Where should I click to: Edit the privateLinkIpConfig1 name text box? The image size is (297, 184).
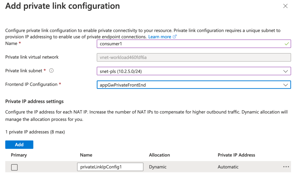point(110,167)
